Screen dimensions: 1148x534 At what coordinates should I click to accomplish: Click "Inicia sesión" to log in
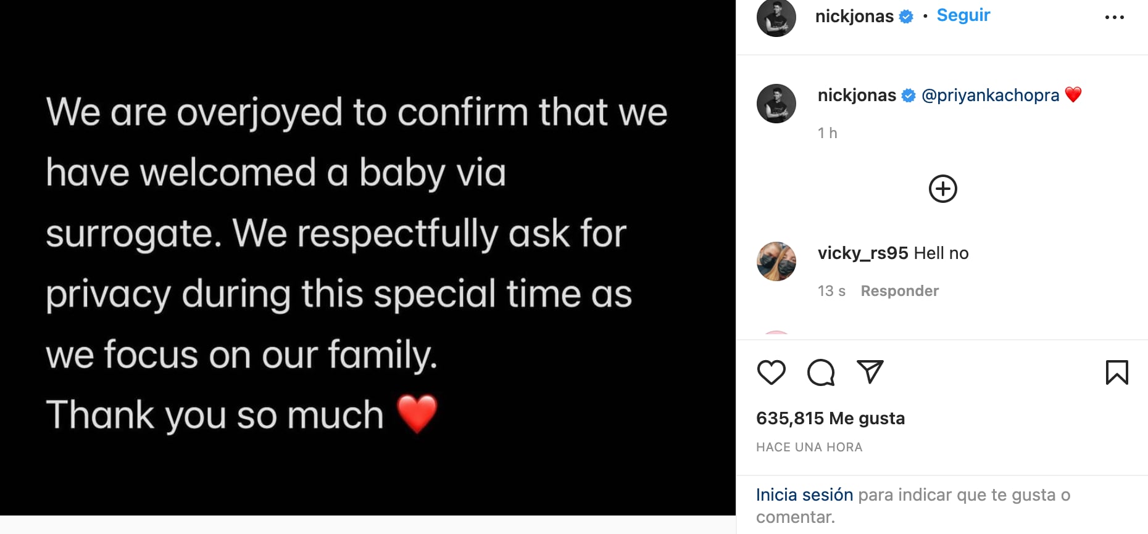804,495
